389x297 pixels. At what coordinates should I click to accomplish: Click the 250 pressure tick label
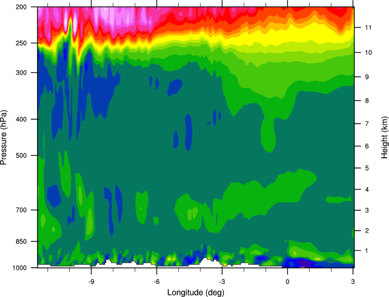(x=21, y=43)
